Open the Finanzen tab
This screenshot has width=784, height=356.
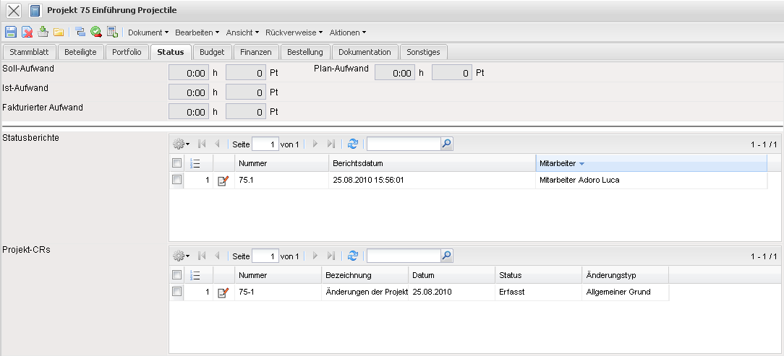[256, 52]
